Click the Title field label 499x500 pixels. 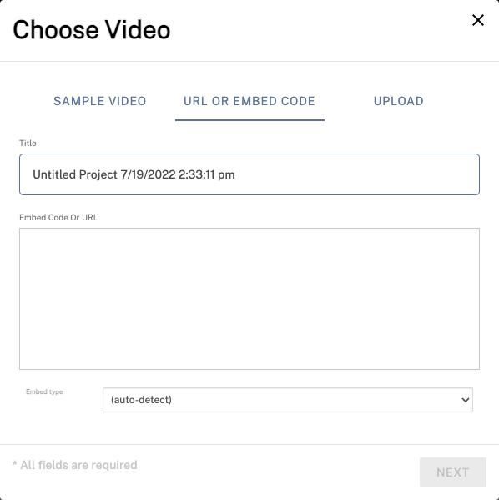pos(28,144)
